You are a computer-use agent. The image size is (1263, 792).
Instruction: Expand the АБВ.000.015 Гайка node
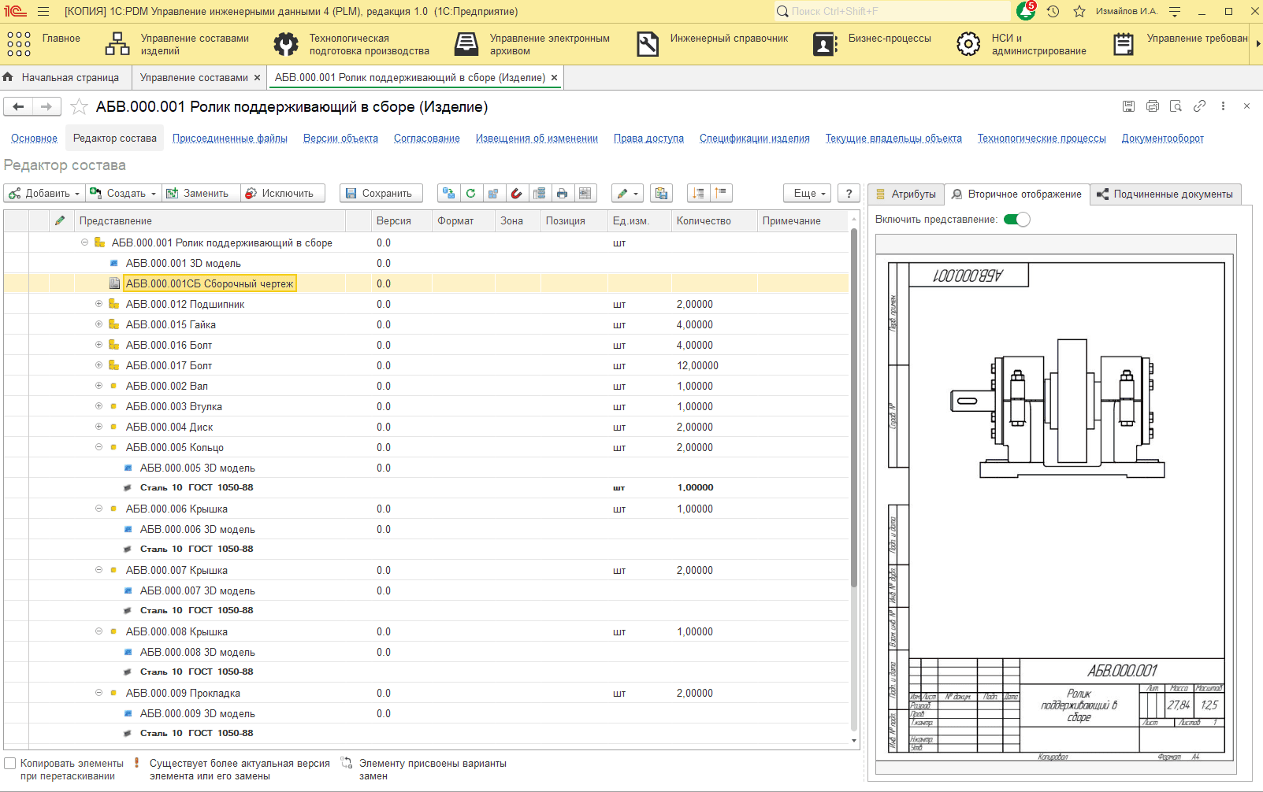tap(98, 324)
